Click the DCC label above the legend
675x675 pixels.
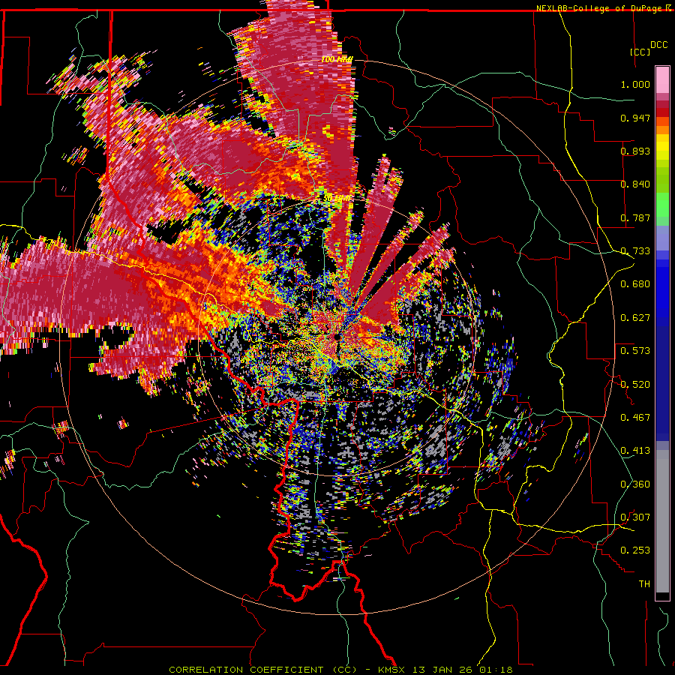658,45
